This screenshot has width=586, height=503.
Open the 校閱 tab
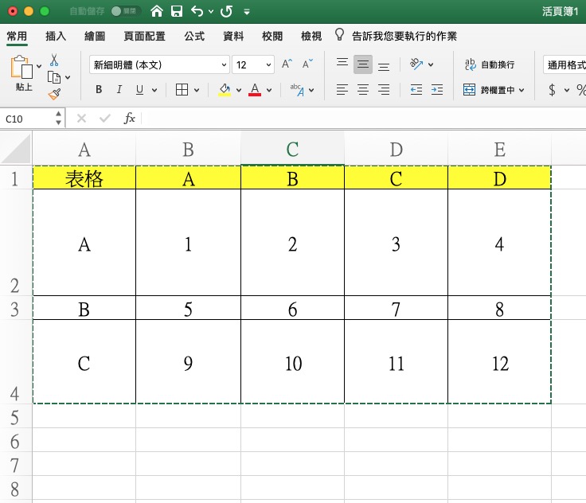tap(272, 37)
